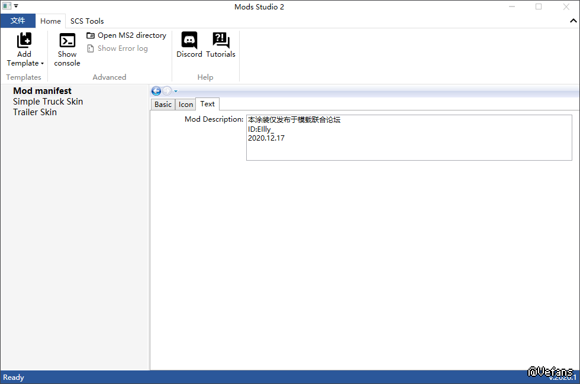
Task: Open the 文件 menu
Action: click(18, 21)
